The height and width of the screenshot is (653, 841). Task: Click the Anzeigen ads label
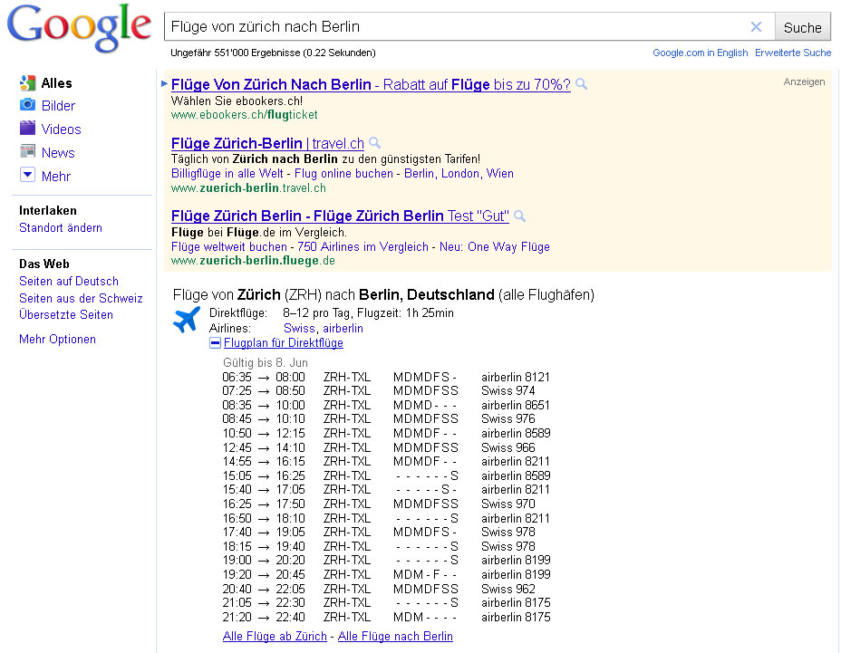tap(804, 82)
